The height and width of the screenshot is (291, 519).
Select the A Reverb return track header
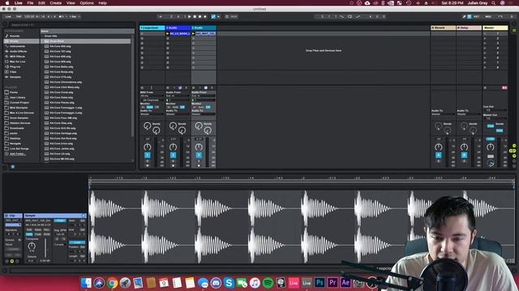(444, 28)
